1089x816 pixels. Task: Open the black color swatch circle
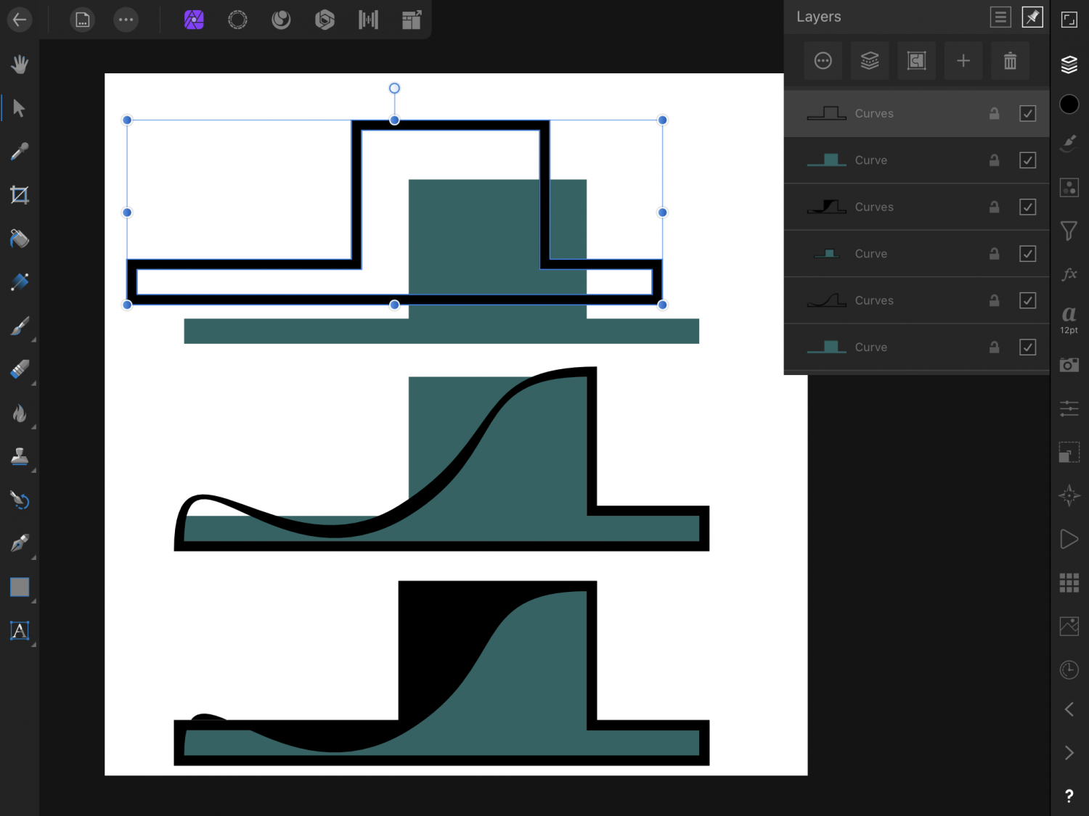1069,104
